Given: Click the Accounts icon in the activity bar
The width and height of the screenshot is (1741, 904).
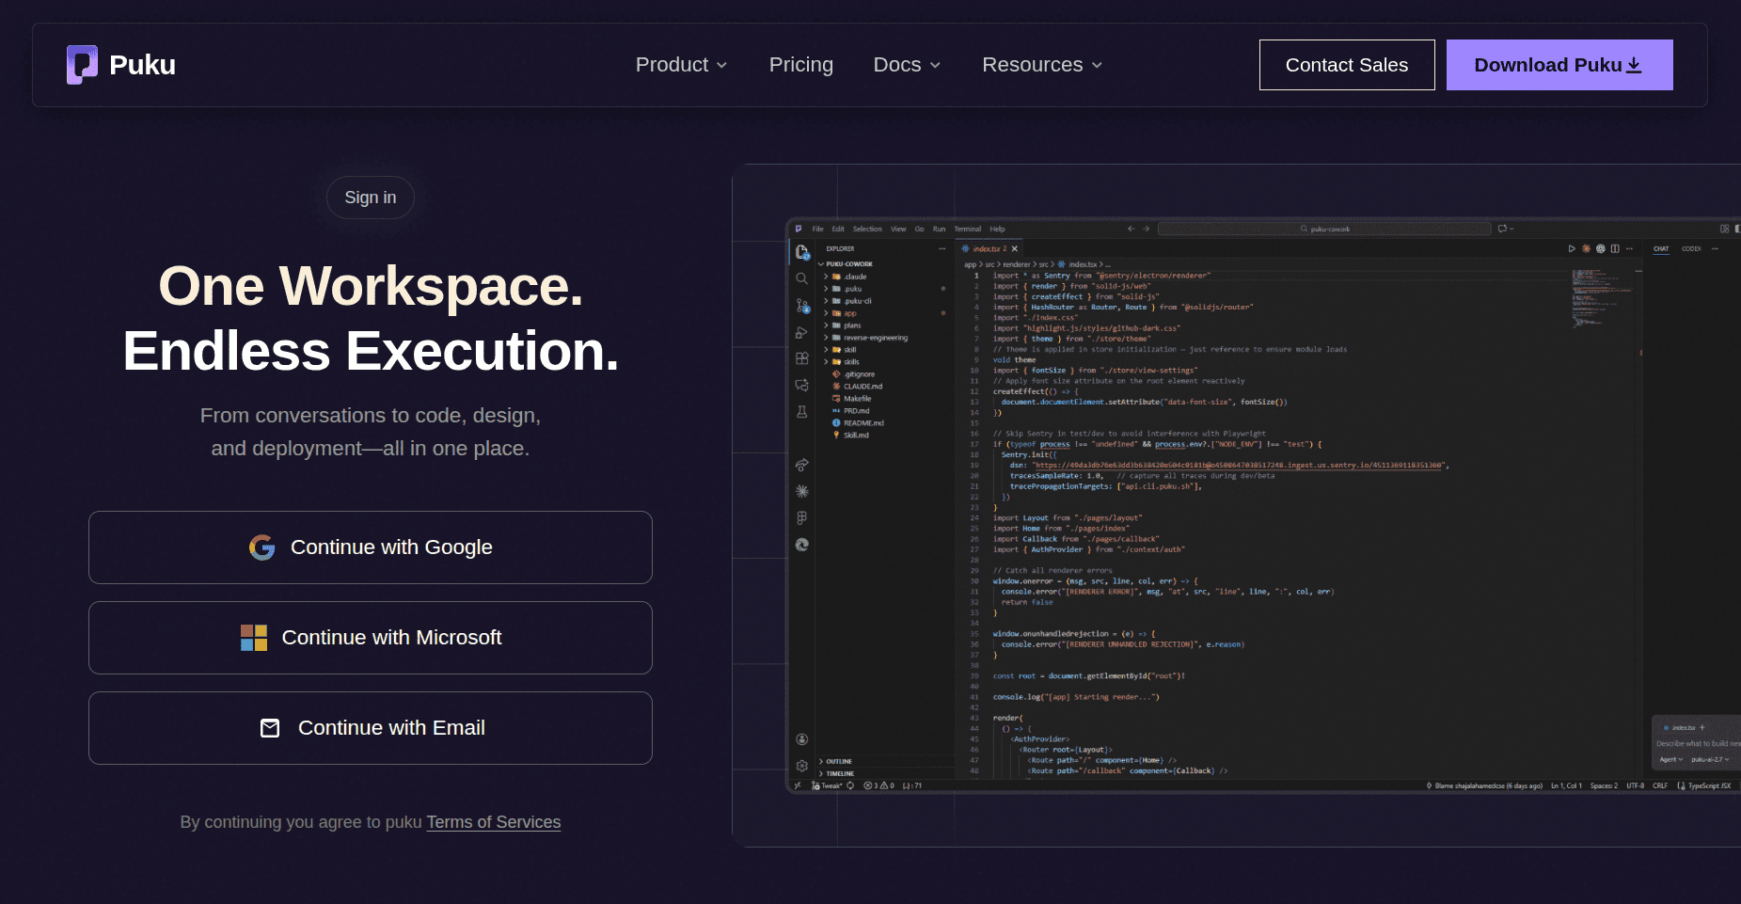Looking at the screenshot, I should (x=802, y=739).
